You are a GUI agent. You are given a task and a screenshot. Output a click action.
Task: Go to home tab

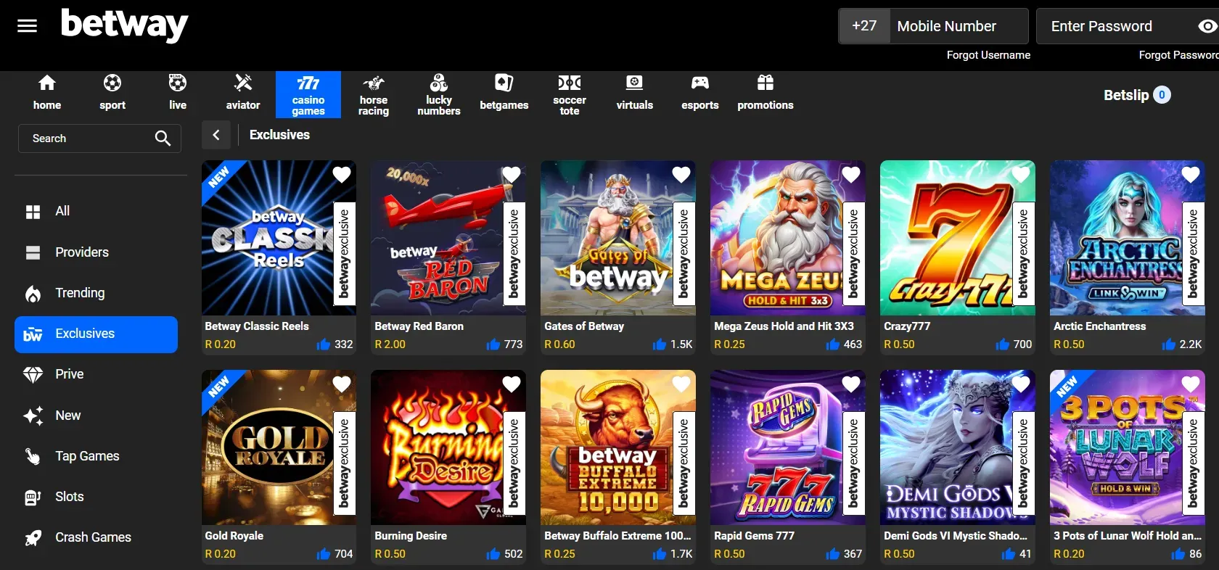tap(47, 93)
